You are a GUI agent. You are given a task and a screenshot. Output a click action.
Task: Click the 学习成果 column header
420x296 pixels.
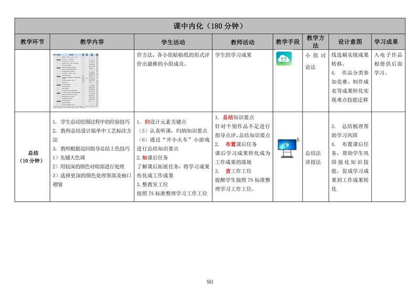(x=386, y=42)
